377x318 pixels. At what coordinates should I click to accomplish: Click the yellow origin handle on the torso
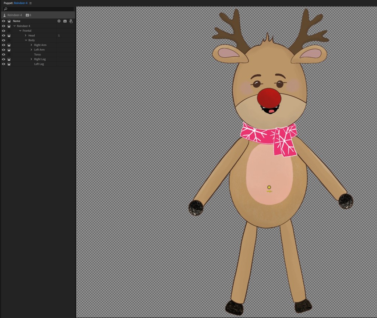[269, 187]
